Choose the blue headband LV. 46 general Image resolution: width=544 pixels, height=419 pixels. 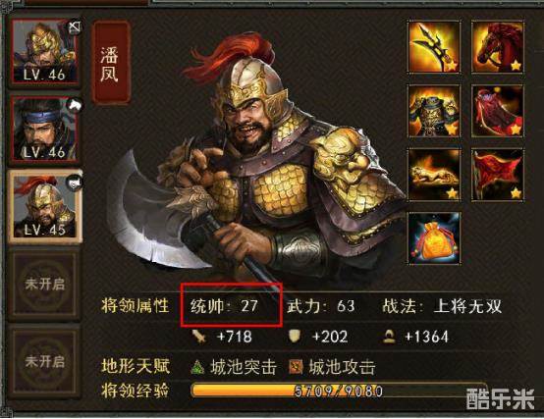click(x=45, y=130)
